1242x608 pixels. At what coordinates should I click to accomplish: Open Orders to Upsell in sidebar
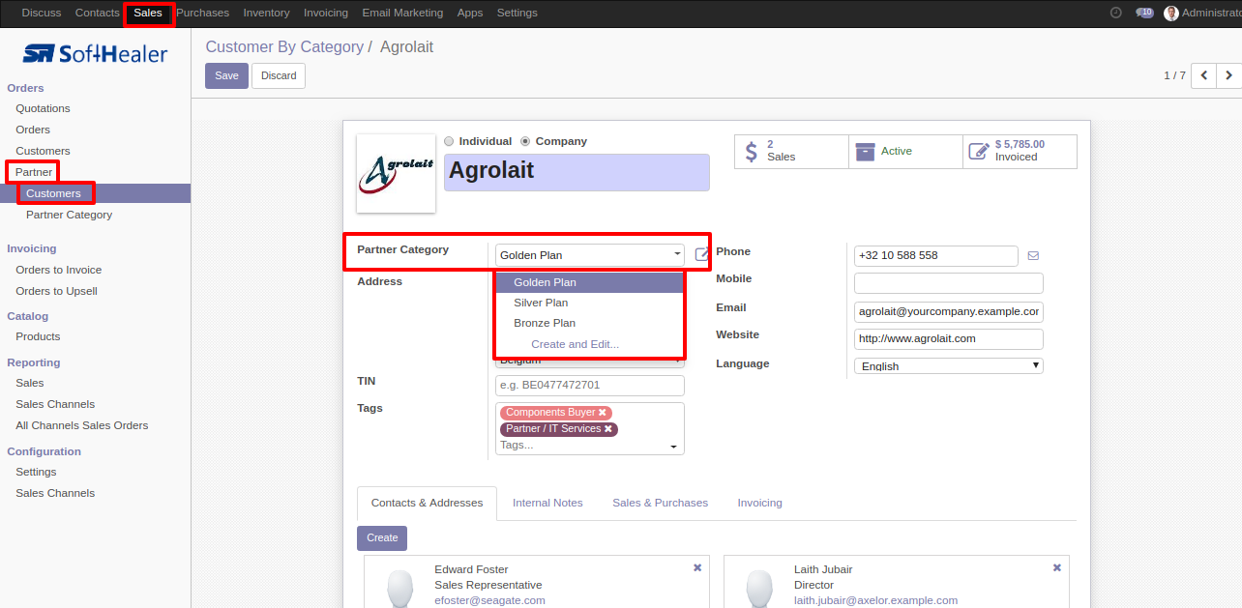[x=56, y=291]
